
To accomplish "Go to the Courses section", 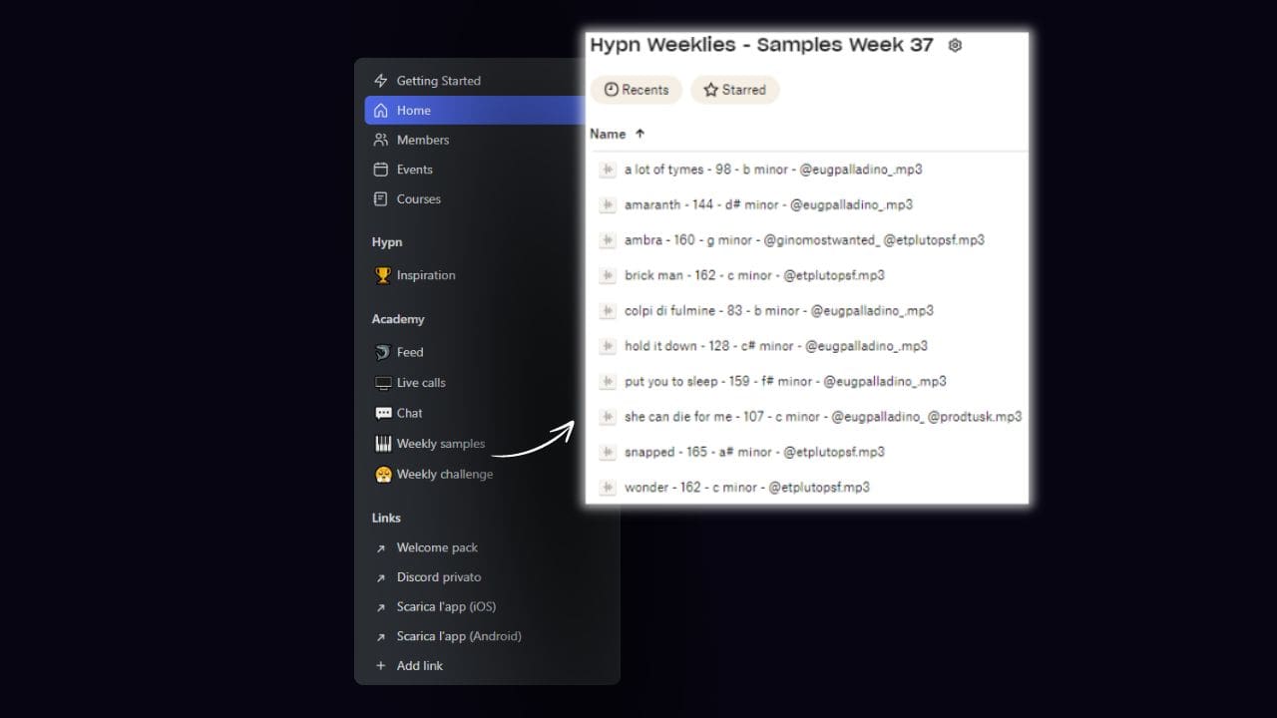I will tap(418, 199).
